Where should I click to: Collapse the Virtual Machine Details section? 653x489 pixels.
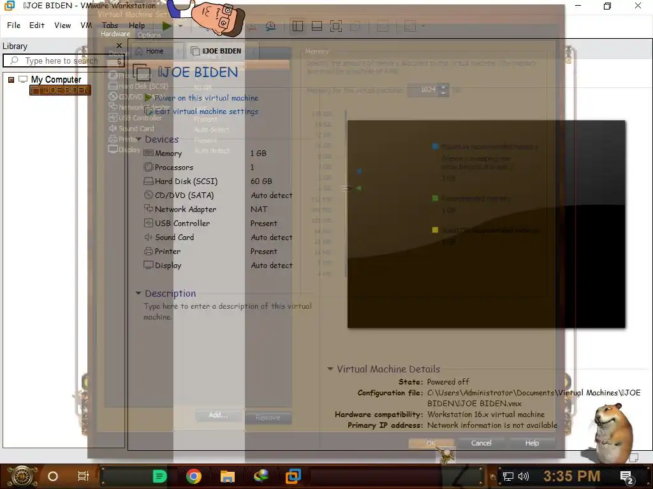pos(330,369)
